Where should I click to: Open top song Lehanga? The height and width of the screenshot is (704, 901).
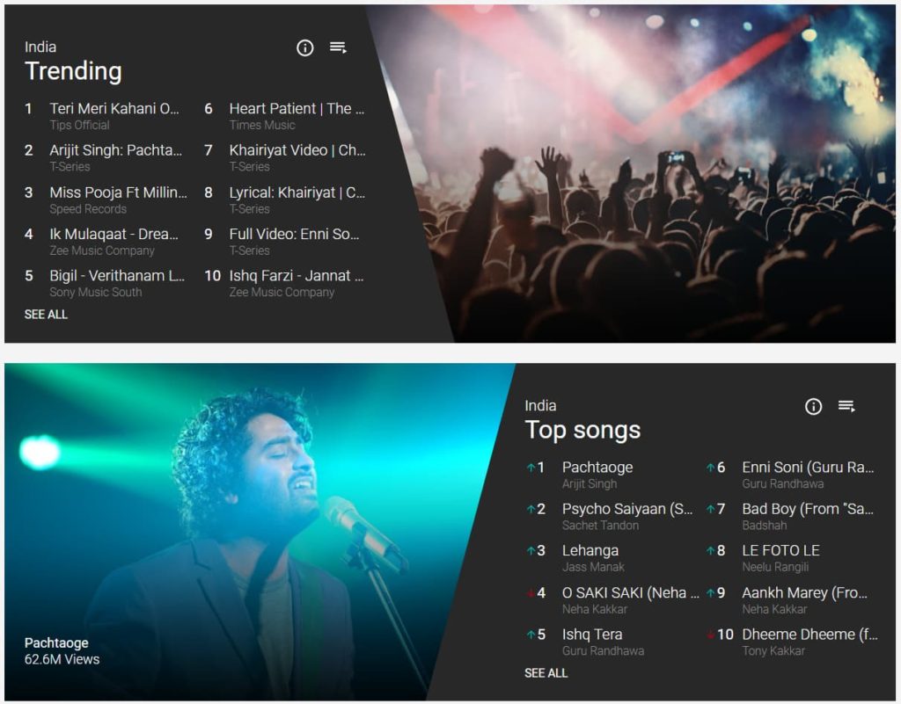pyautogui.click(x=590, y=551)
